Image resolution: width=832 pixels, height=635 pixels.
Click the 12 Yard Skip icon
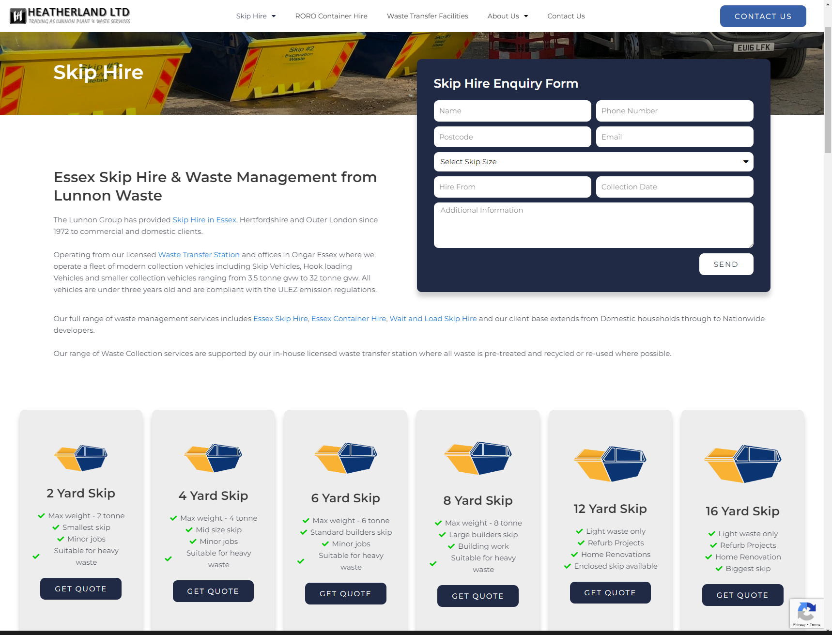610,464
